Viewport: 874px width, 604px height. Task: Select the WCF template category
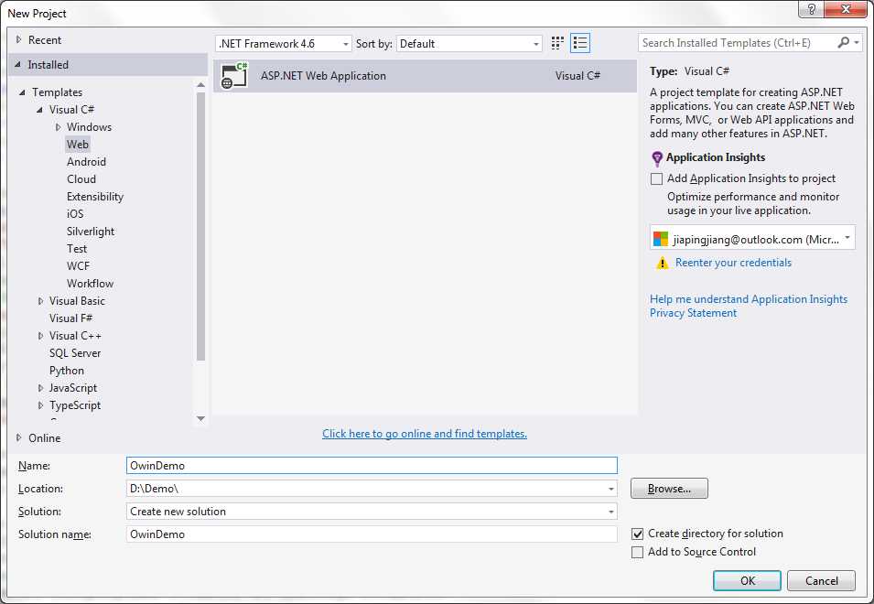[78, 265]
